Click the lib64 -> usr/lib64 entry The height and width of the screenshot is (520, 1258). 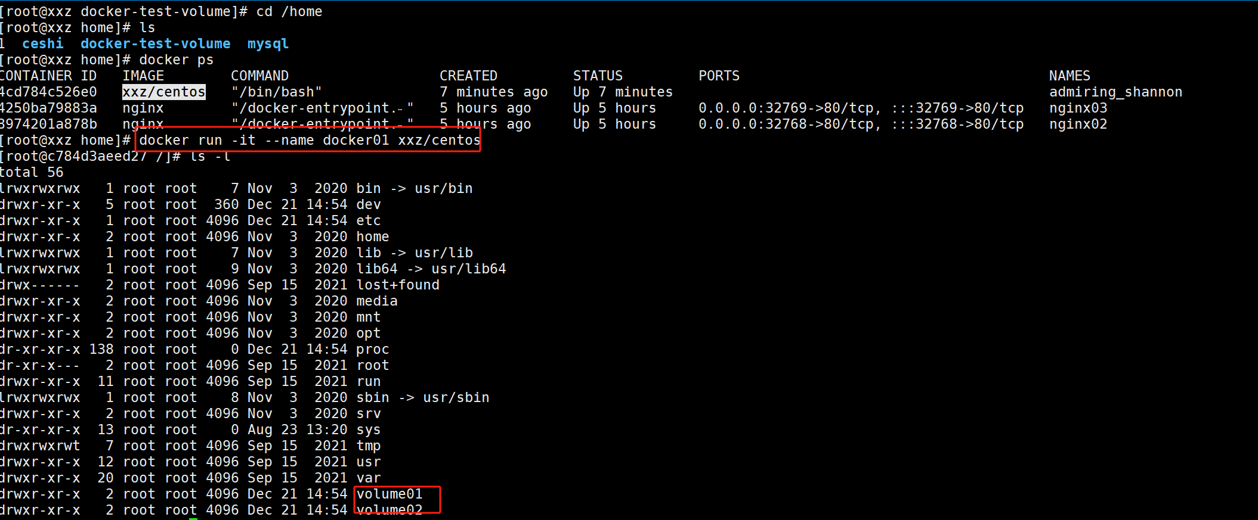(x=431, y=269)
